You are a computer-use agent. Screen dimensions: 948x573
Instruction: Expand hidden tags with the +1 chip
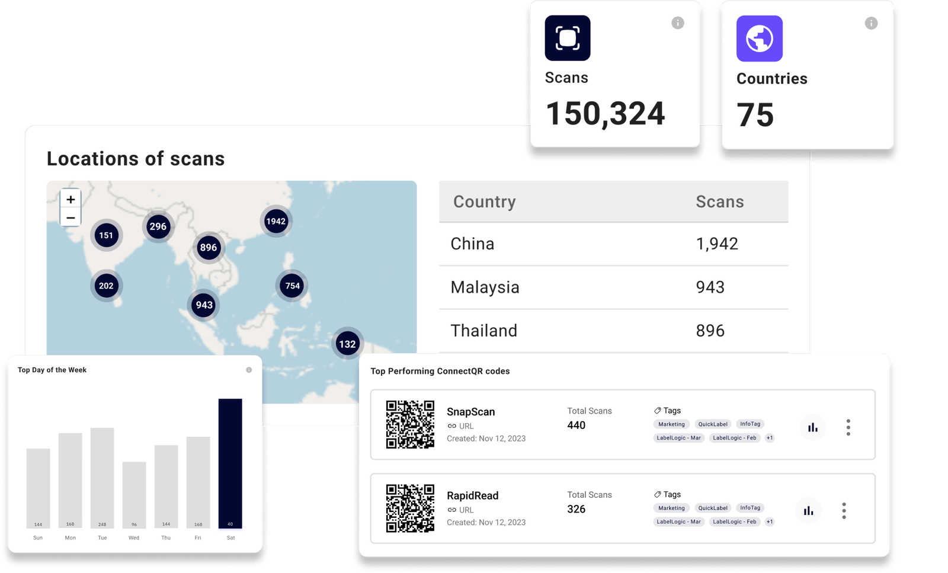point(769,438)
